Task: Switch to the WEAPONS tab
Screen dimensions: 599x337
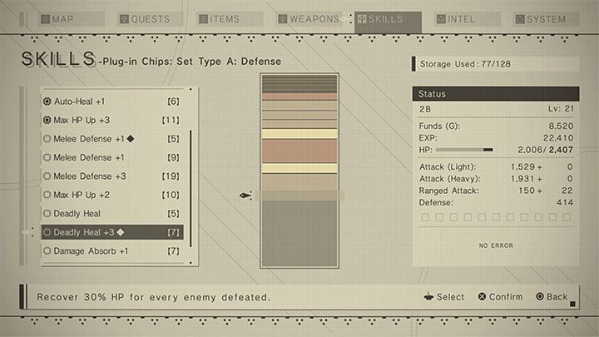Action: tap(309, 19)
